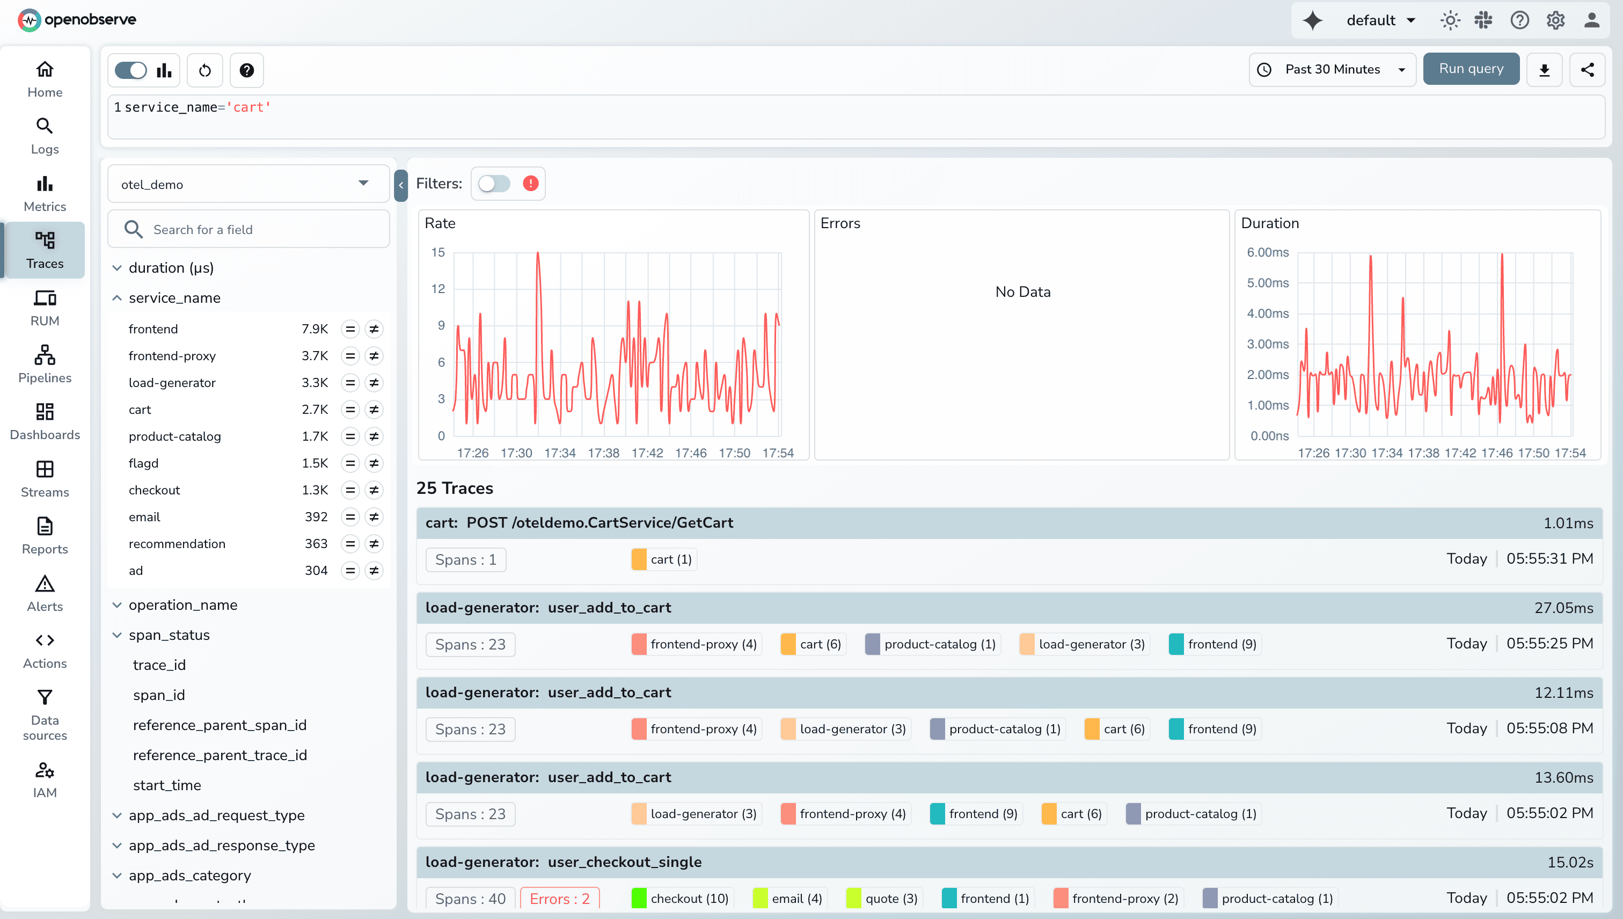Open the otel_demo stream selector

tap(248, 184)
